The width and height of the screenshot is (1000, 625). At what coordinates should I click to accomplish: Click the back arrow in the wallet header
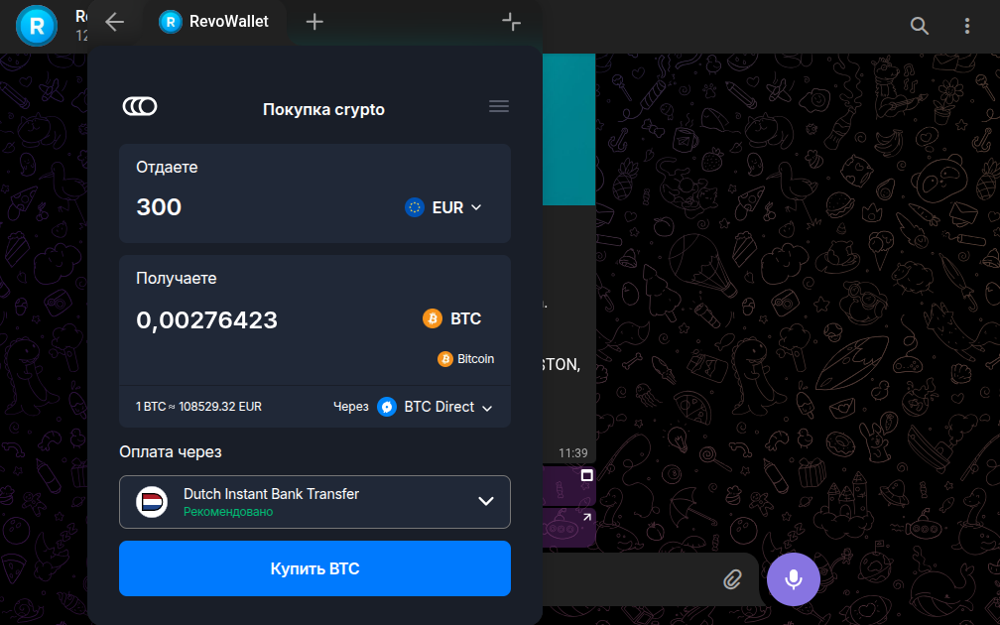pos(115,22)
